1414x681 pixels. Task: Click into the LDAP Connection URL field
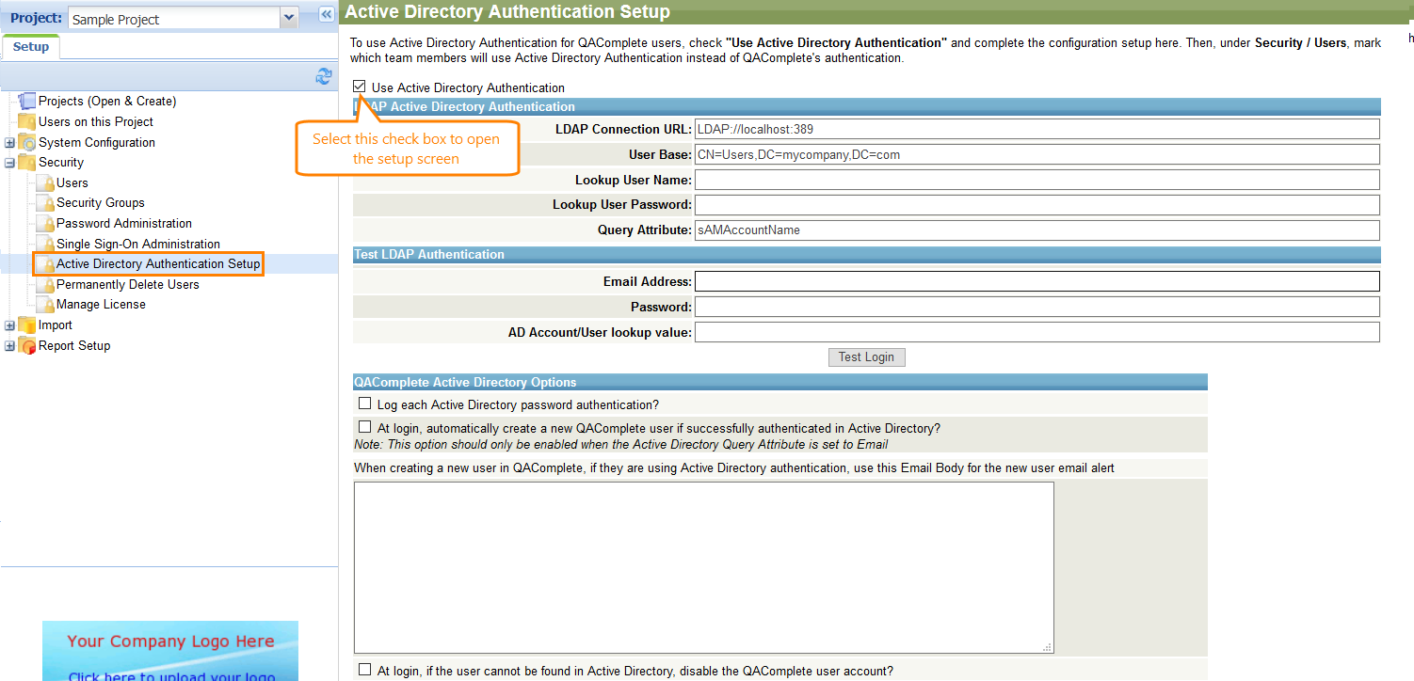[x=1036, y=129]
